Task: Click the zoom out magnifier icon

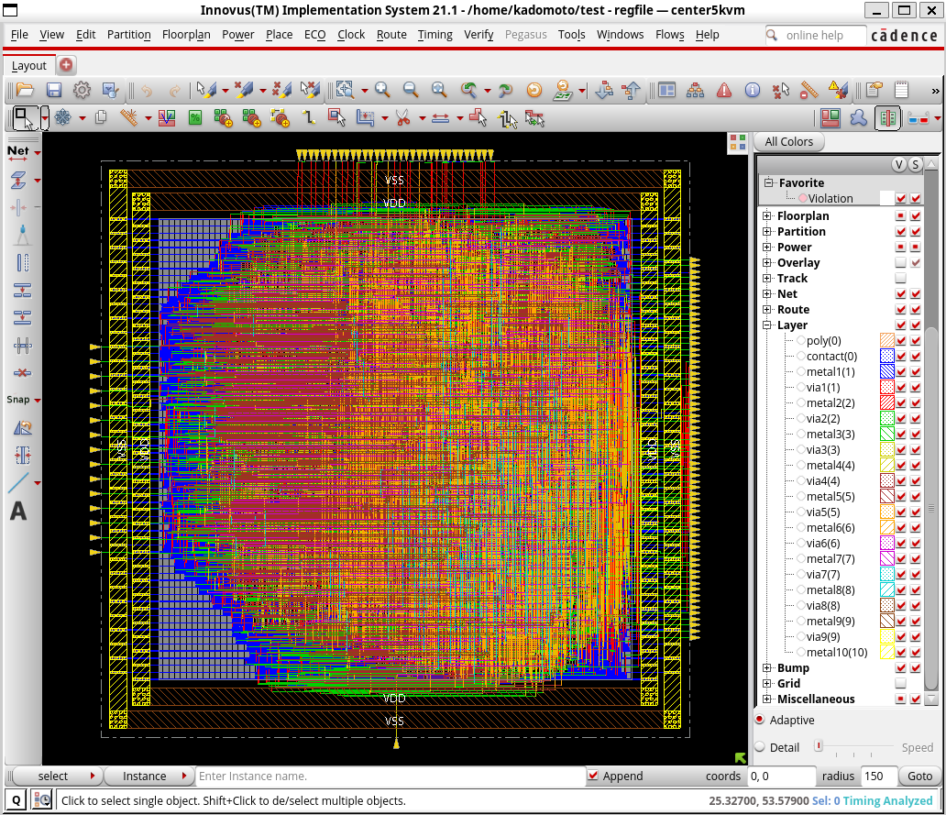Action: (411, 91)
